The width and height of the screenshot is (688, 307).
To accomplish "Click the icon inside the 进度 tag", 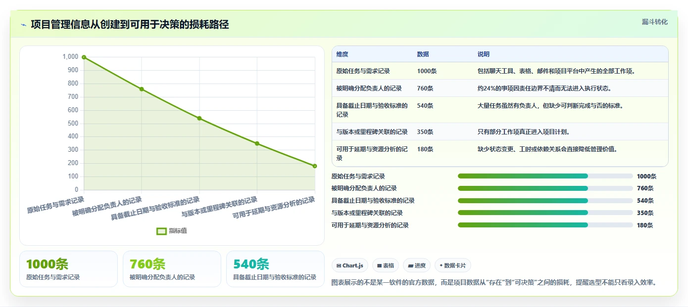I will coord(410,265).
